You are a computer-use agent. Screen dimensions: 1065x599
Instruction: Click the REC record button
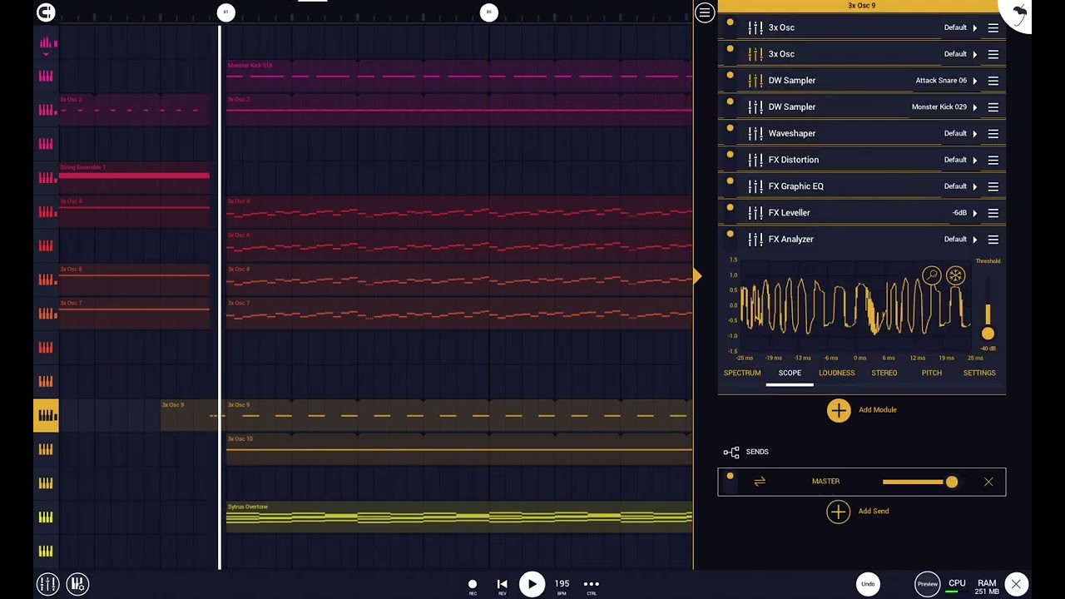click(473, 585)
